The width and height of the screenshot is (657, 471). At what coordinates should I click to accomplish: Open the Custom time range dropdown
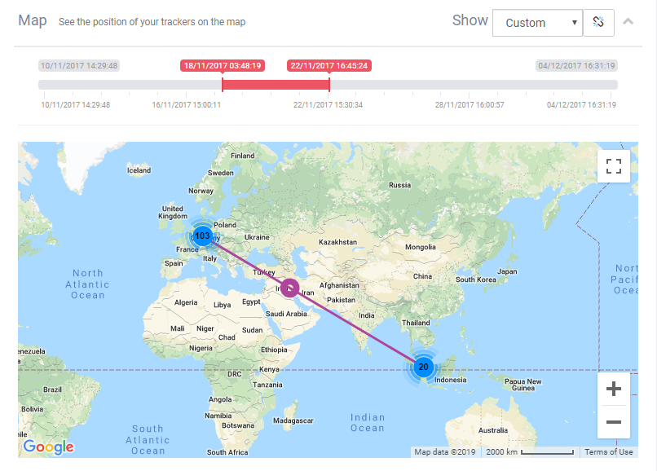[x=537, y=23]
